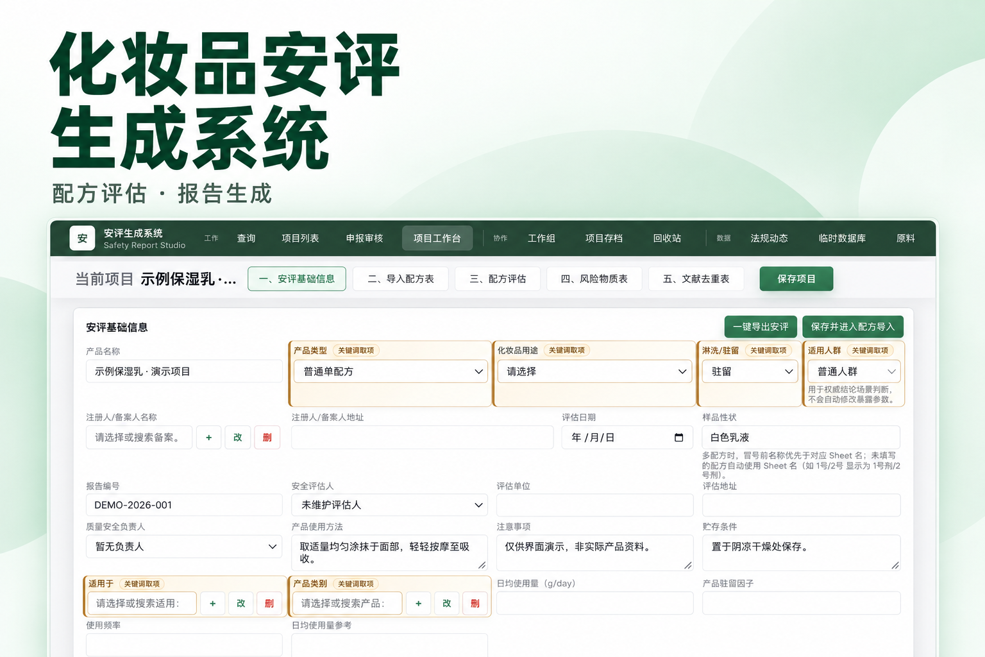Open 项目列表 in the navigation bar
The height and width of the screenshot is (657, 985).
pyautogui.click(x=300, y=238)
